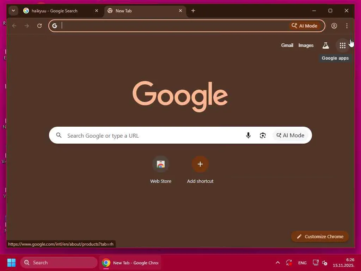This screenshot has width=361, height=271.
Task: Go forward using the forward arrow
Action: tap(27, 26)
